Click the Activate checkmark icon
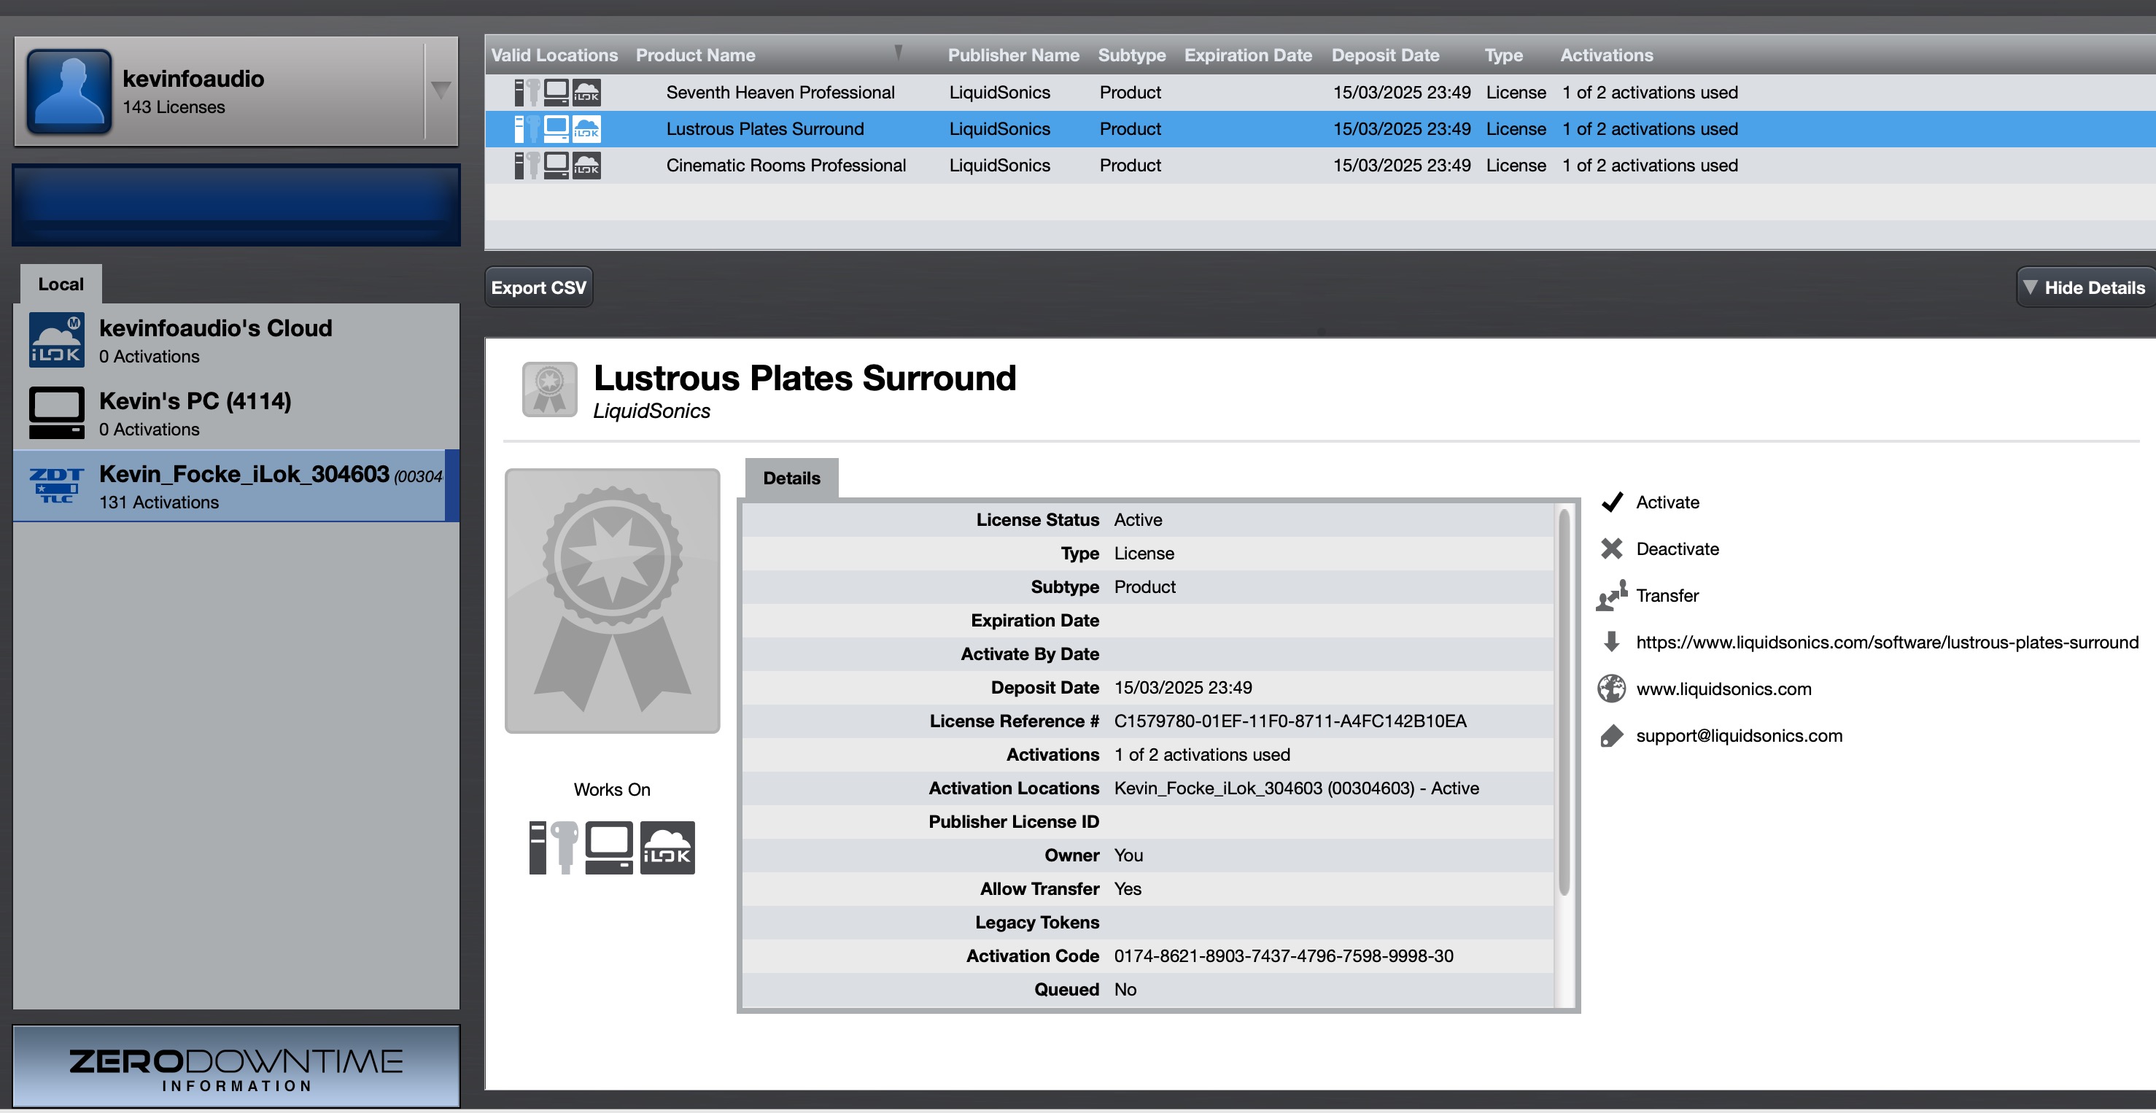The image size is (2156, 1113). pos(1611,502)
